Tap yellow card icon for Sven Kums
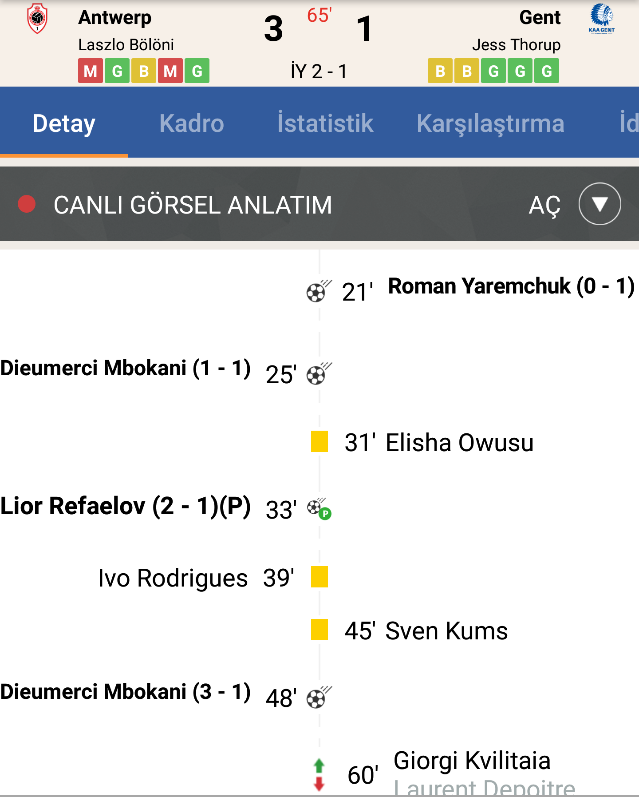639x797 pixels. 319,630
